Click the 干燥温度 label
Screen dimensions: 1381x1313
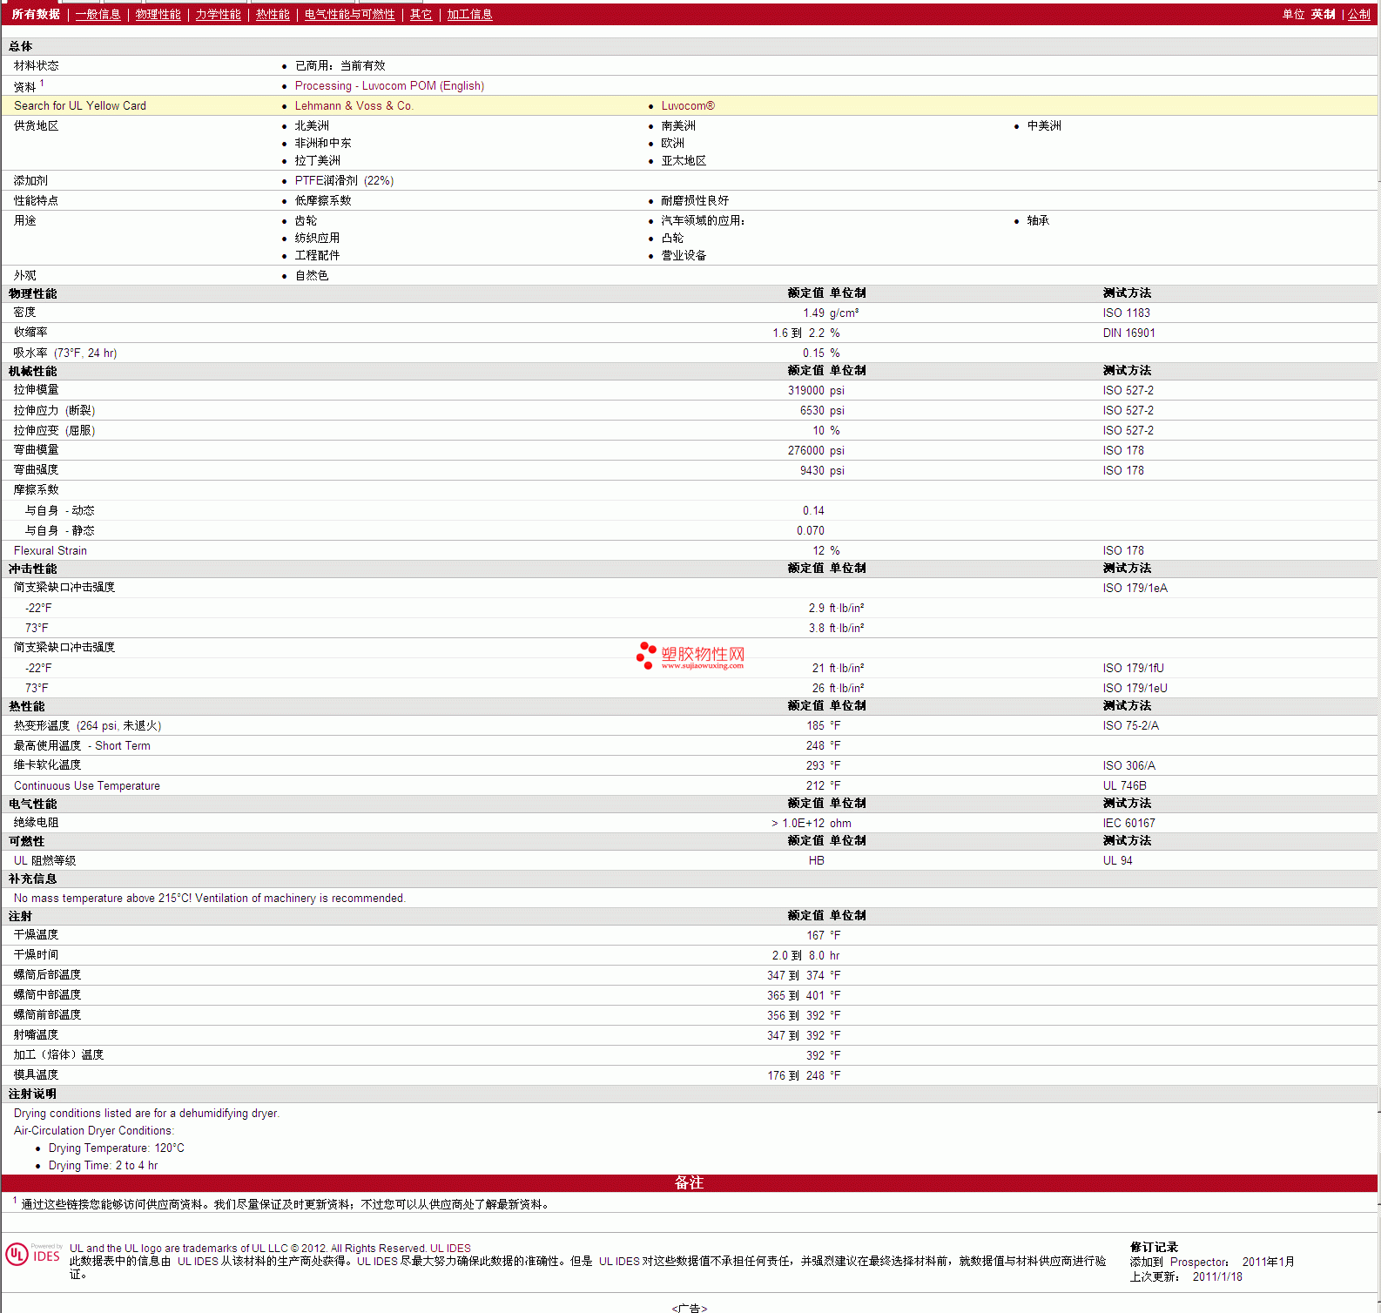point(36,934)
